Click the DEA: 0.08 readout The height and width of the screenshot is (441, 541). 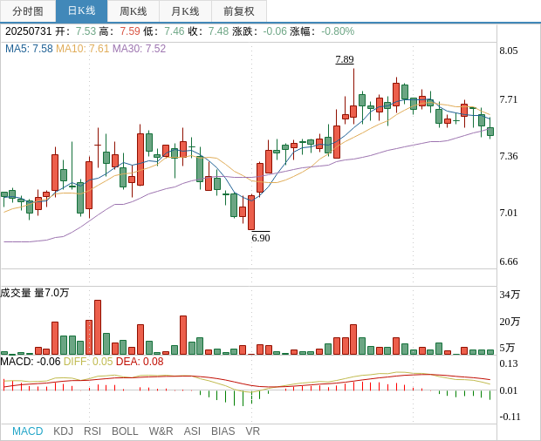pos(140,362)
